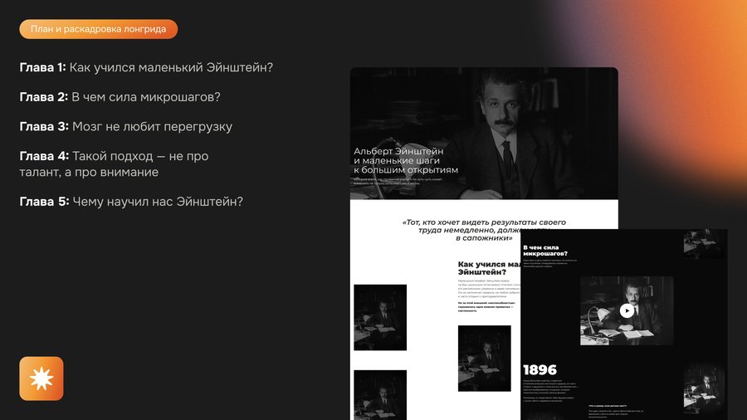Open the thumbnail right of the 1896 section

[705, 388]
